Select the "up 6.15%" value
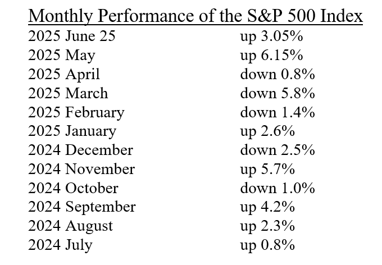 coord(272,56)
